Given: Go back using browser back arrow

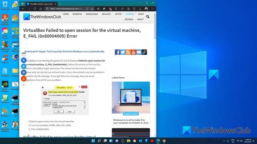Looking at the screenshot, I should tap(23, 9).
